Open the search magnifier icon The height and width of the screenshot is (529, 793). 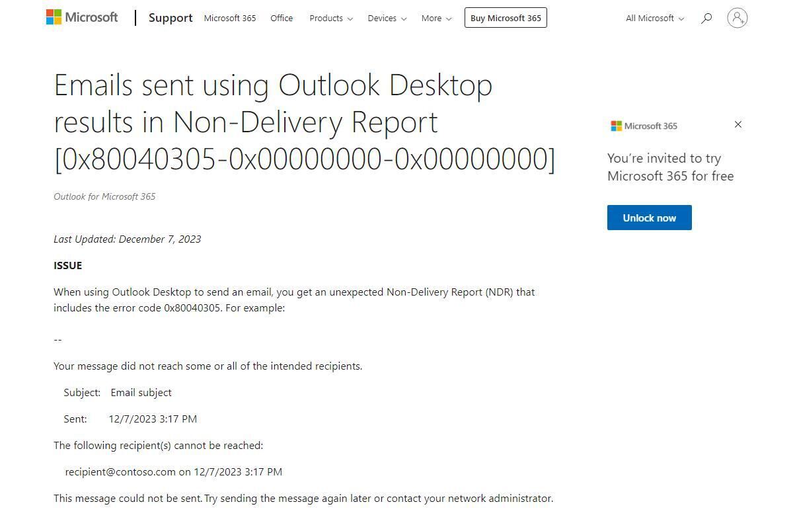click(706, 18)
